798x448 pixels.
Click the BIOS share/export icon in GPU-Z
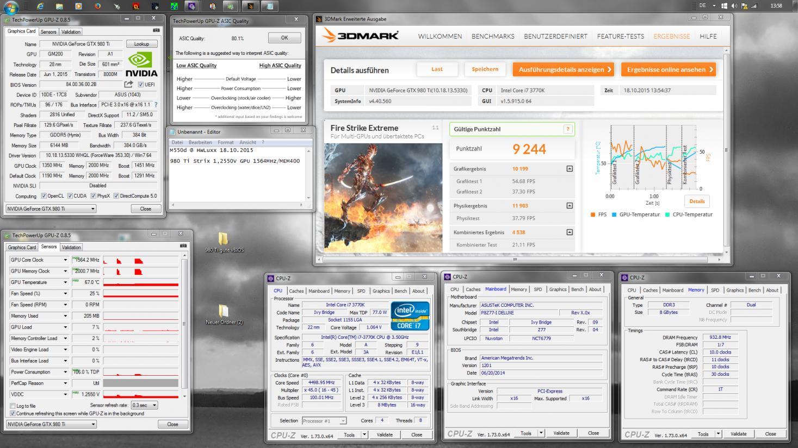click(x=128, y=84)
